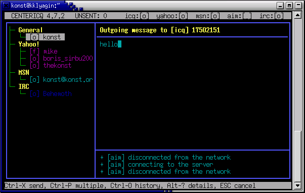The image size is (305, 193).
Task: Select MSN contact konst@konst.or
Action: pyautogui.click(x=61, y=79)
